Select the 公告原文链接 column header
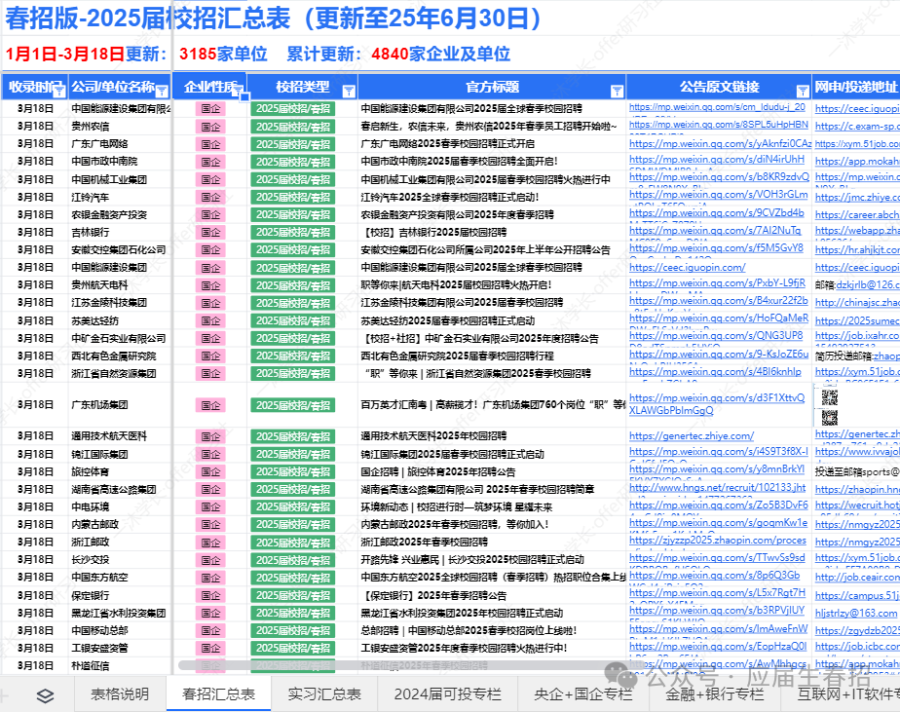The height and width of the screenshot is (712, 900). pos(719,87)
